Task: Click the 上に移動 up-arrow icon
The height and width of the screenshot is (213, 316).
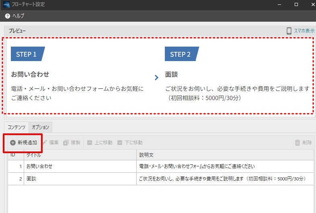Action: [x=90, y=143]
